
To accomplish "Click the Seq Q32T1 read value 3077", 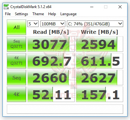I will [51, 44].
